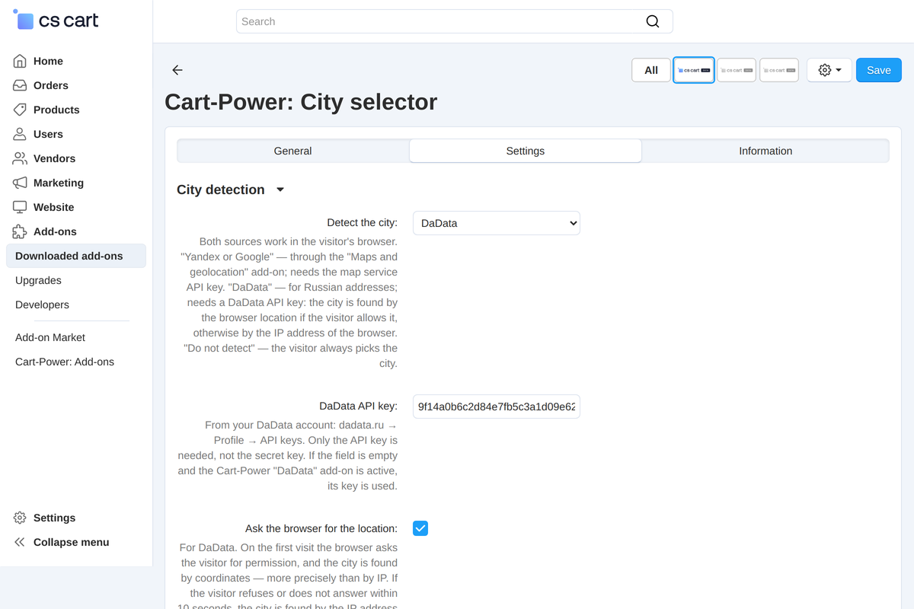Open the Marketing sidebar item
This screenshot has height=609, width=914.
pyautogui.click(x=58, y=183)
